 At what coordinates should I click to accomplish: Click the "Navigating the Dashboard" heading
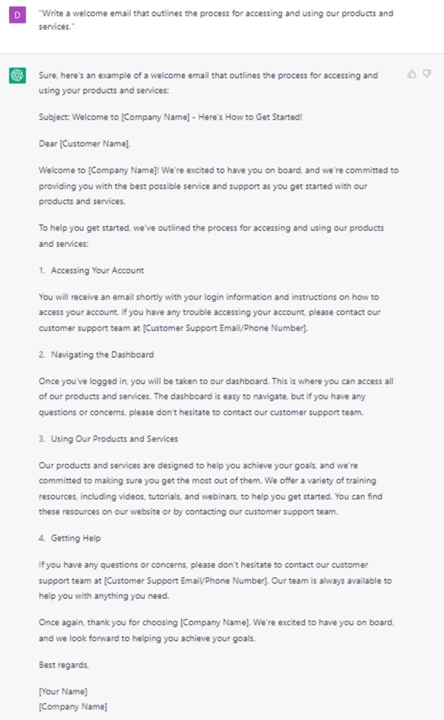pyautogui.click(x=102, y=354)
